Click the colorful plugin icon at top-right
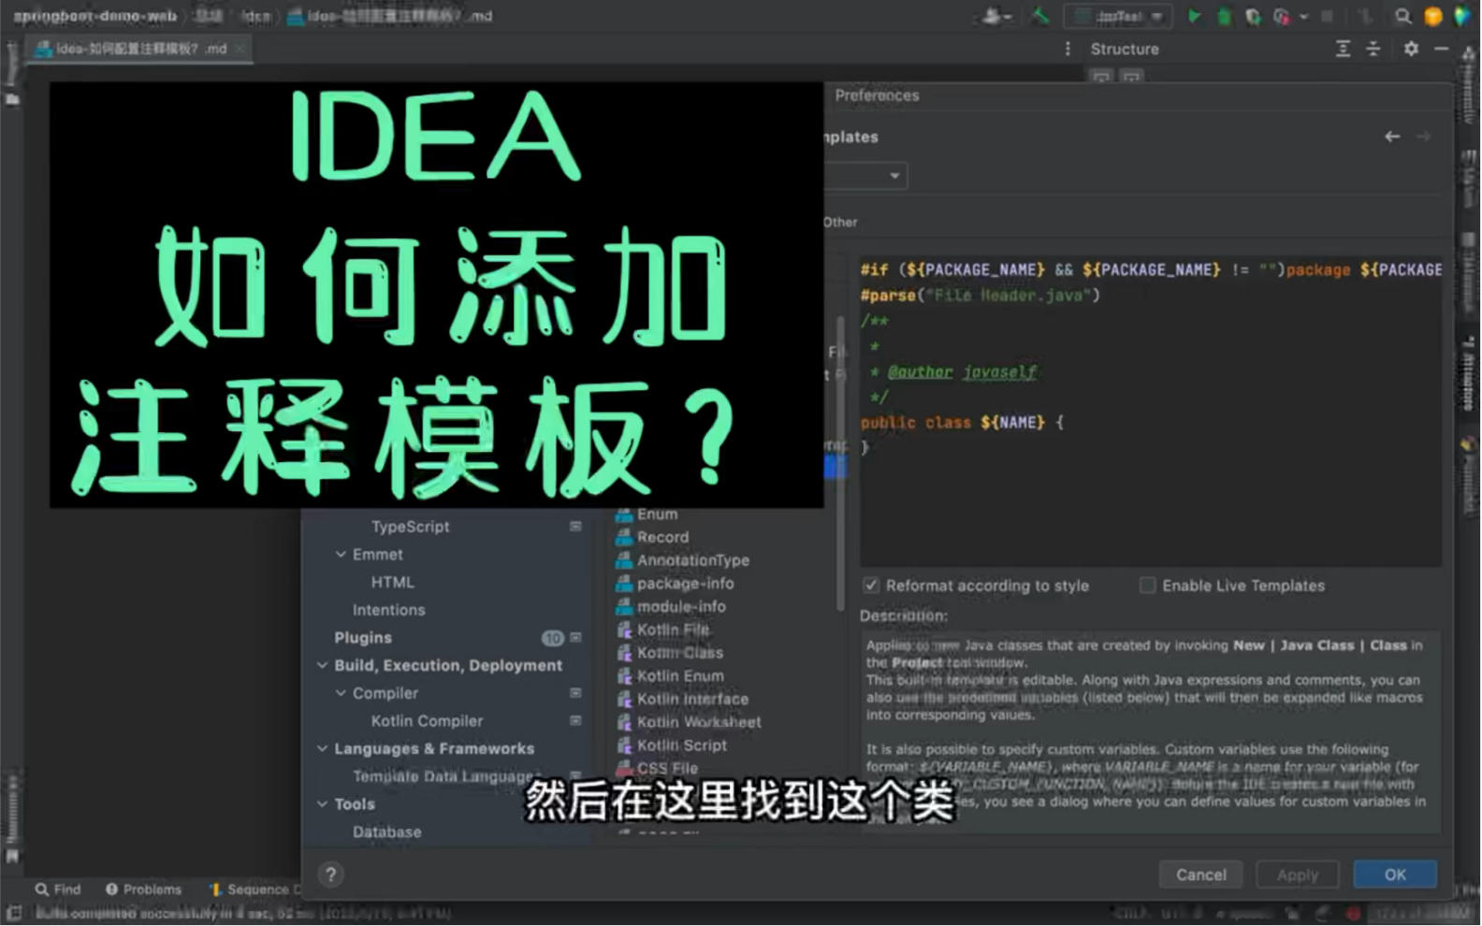 pos(1462,16)
